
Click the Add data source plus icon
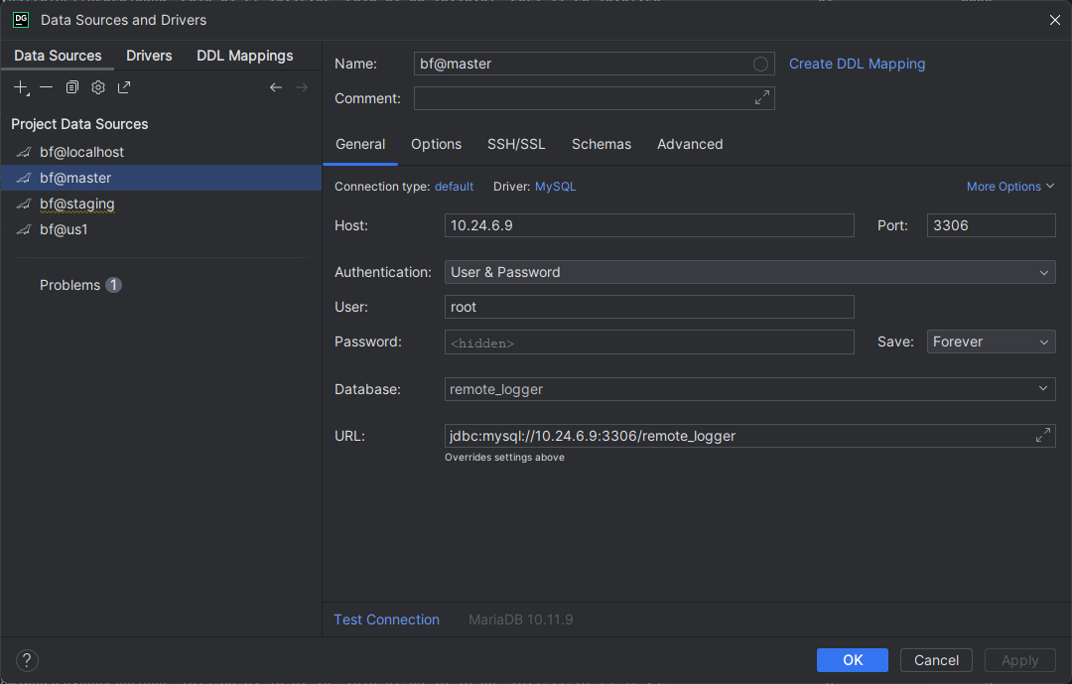pyautogui.click(x=21, y=87)
